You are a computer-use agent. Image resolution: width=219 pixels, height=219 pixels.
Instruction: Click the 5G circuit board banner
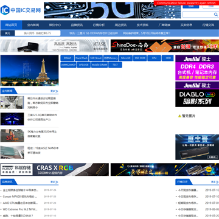click(113, 10)
